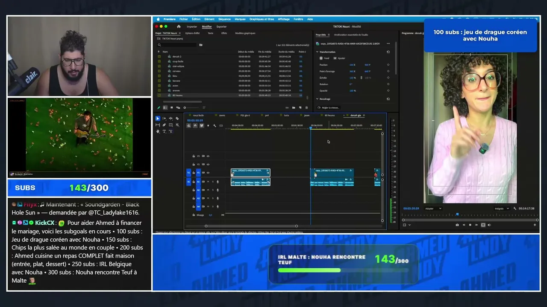Open the derush gta sequence tab menu
This screenshot has width=547, height=307.
pyautogui.click(x=364, y=116)
